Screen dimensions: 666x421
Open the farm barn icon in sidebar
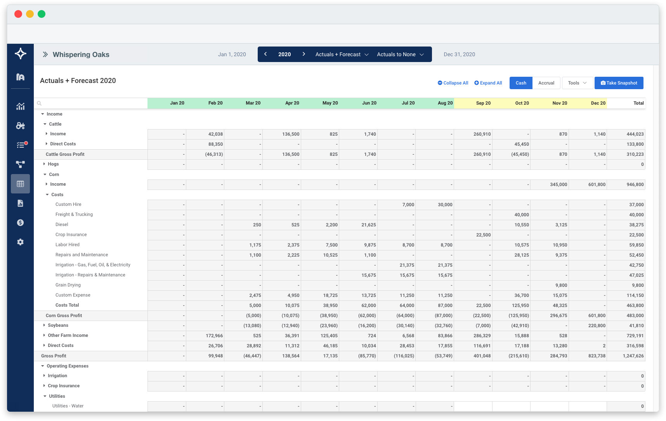click(21, 77)
